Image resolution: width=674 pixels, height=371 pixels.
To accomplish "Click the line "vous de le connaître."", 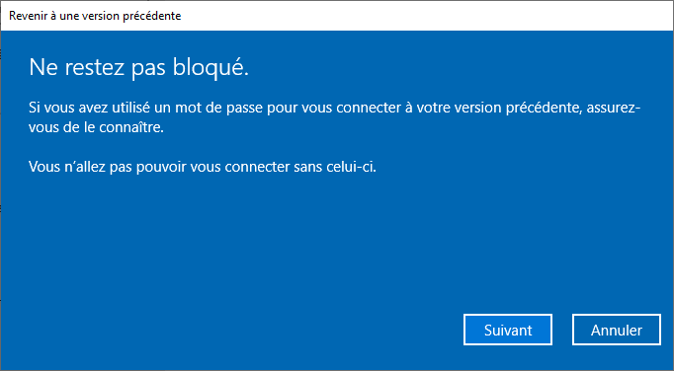I will click(96, 127).
